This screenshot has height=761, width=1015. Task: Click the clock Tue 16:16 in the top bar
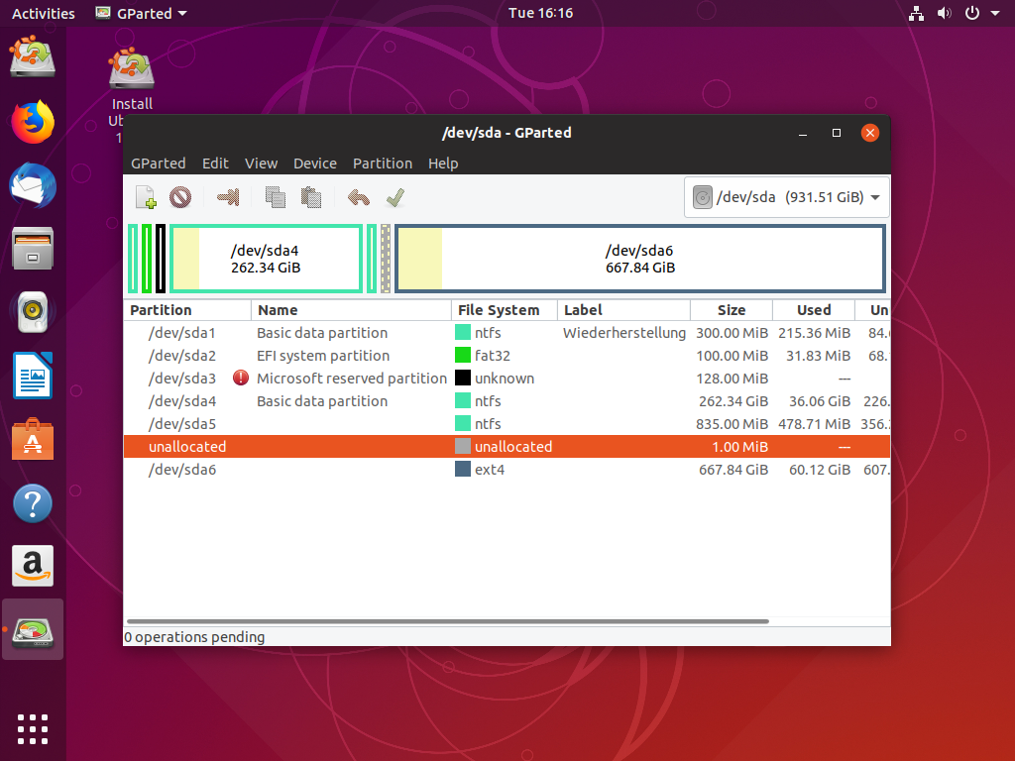pos(540,13)
